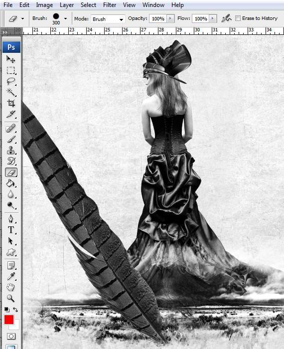Select the Notes tool
This screenshot has height=349, width=284.
tap(10, 265)
